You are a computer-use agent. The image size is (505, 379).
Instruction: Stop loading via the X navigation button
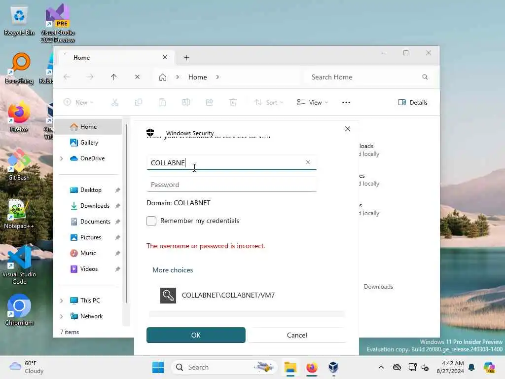click(x=137, y=77)
